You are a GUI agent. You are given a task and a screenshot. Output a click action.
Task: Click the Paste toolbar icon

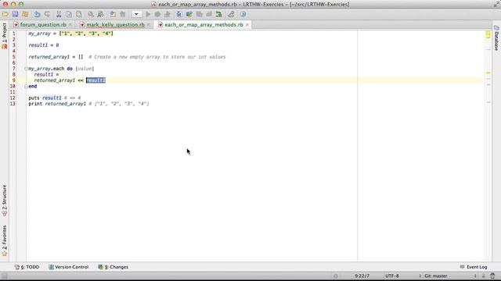tap(78, 14)
